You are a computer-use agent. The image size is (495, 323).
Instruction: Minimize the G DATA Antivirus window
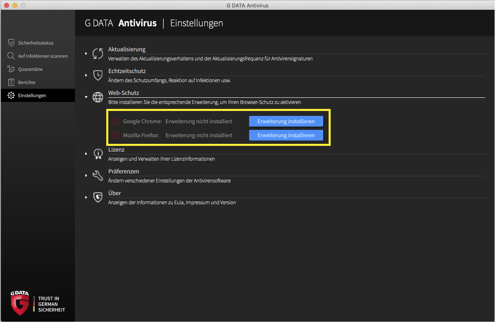pyautogui.click(x=15, y=5)
